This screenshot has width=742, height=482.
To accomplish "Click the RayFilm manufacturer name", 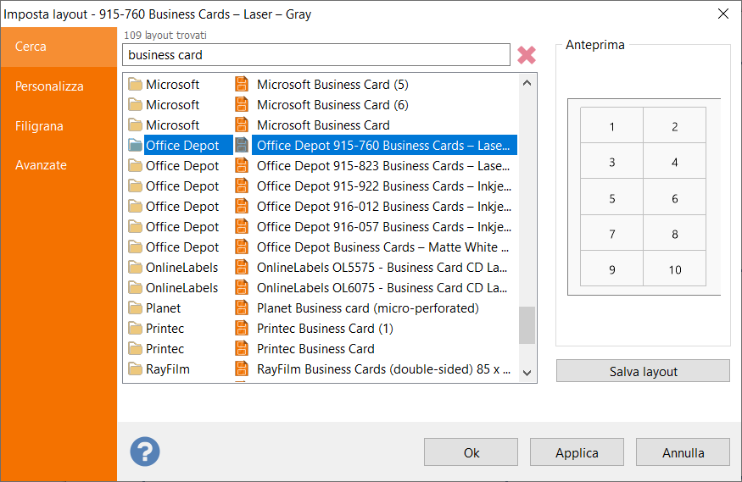I will point(168,369).
